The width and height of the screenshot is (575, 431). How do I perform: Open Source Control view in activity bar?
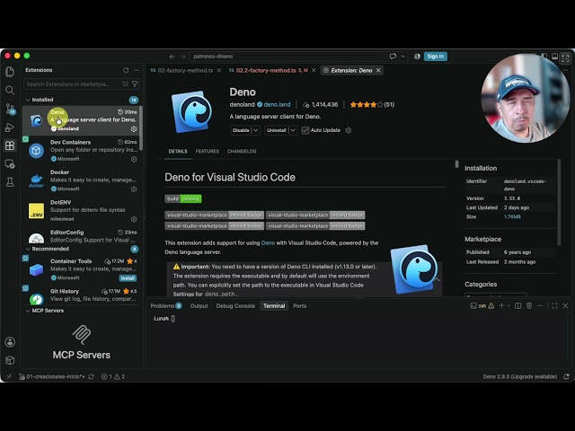click(10, 109)
